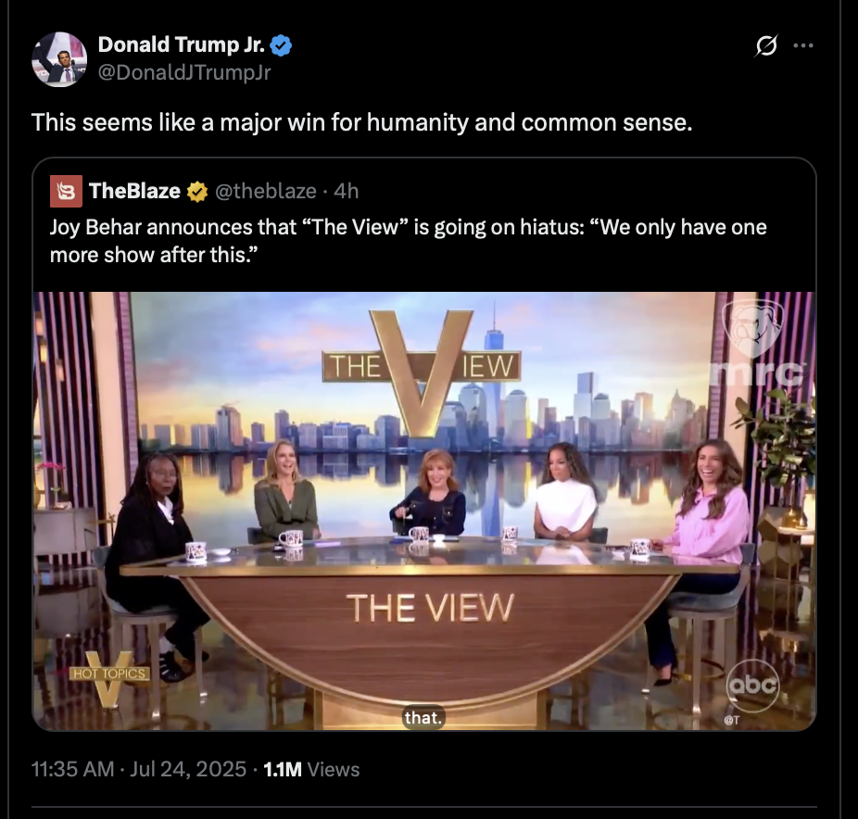
Task: Click the abc network logo in video
Action: click(x=752, y=685)
